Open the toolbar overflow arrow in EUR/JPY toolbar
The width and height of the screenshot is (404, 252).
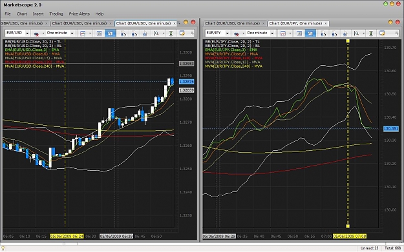pos(396,33)
